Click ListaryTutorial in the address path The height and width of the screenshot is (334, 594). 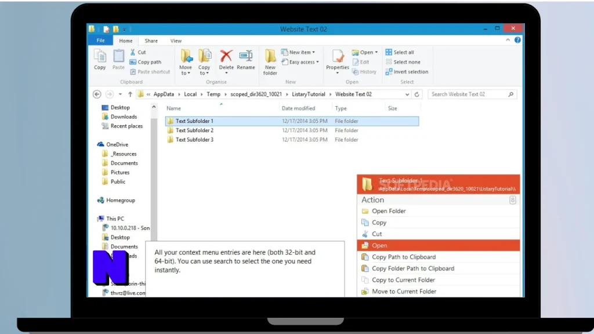click(x=309, y=95)
